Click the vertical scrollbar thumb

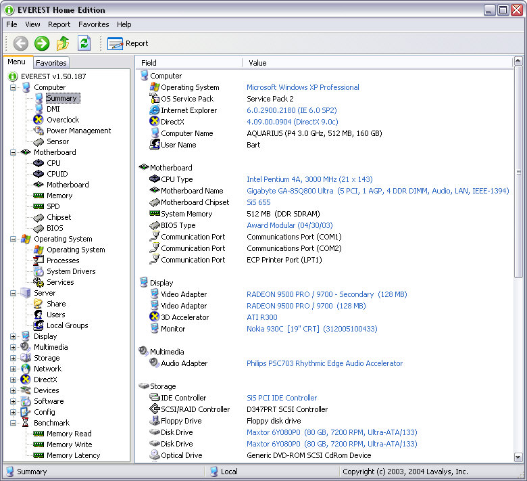point(518,172)
